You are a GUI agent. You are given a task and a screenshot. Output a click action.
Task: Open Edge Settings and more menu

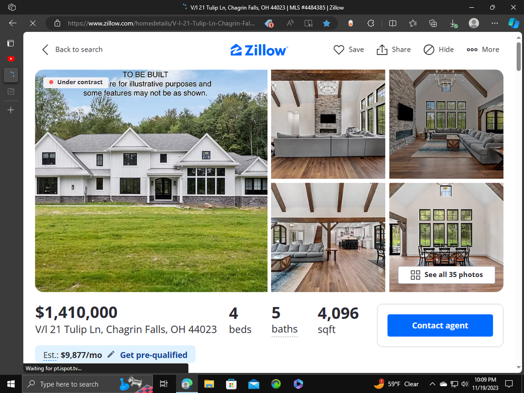[495, 24]
